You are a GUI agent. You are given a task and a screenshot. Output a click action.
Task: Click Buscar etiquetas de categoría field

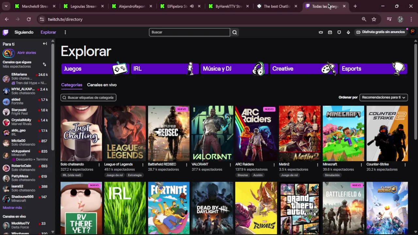click(x=88, y=98)
